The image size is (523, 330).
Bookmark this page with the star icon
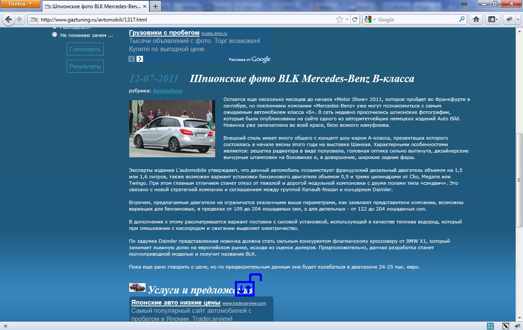[x=340, y=19]
